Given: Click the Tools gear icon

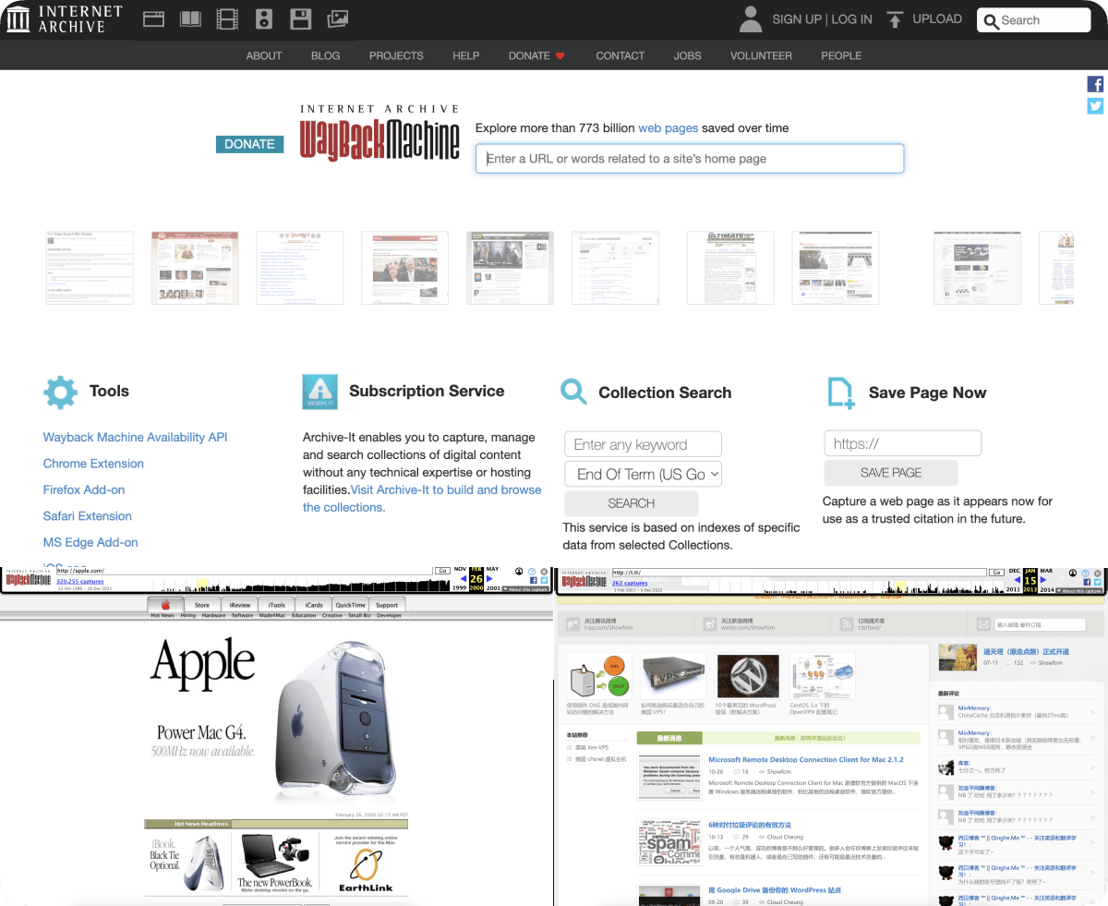Looking at the screenshot, I should (60, 392).
